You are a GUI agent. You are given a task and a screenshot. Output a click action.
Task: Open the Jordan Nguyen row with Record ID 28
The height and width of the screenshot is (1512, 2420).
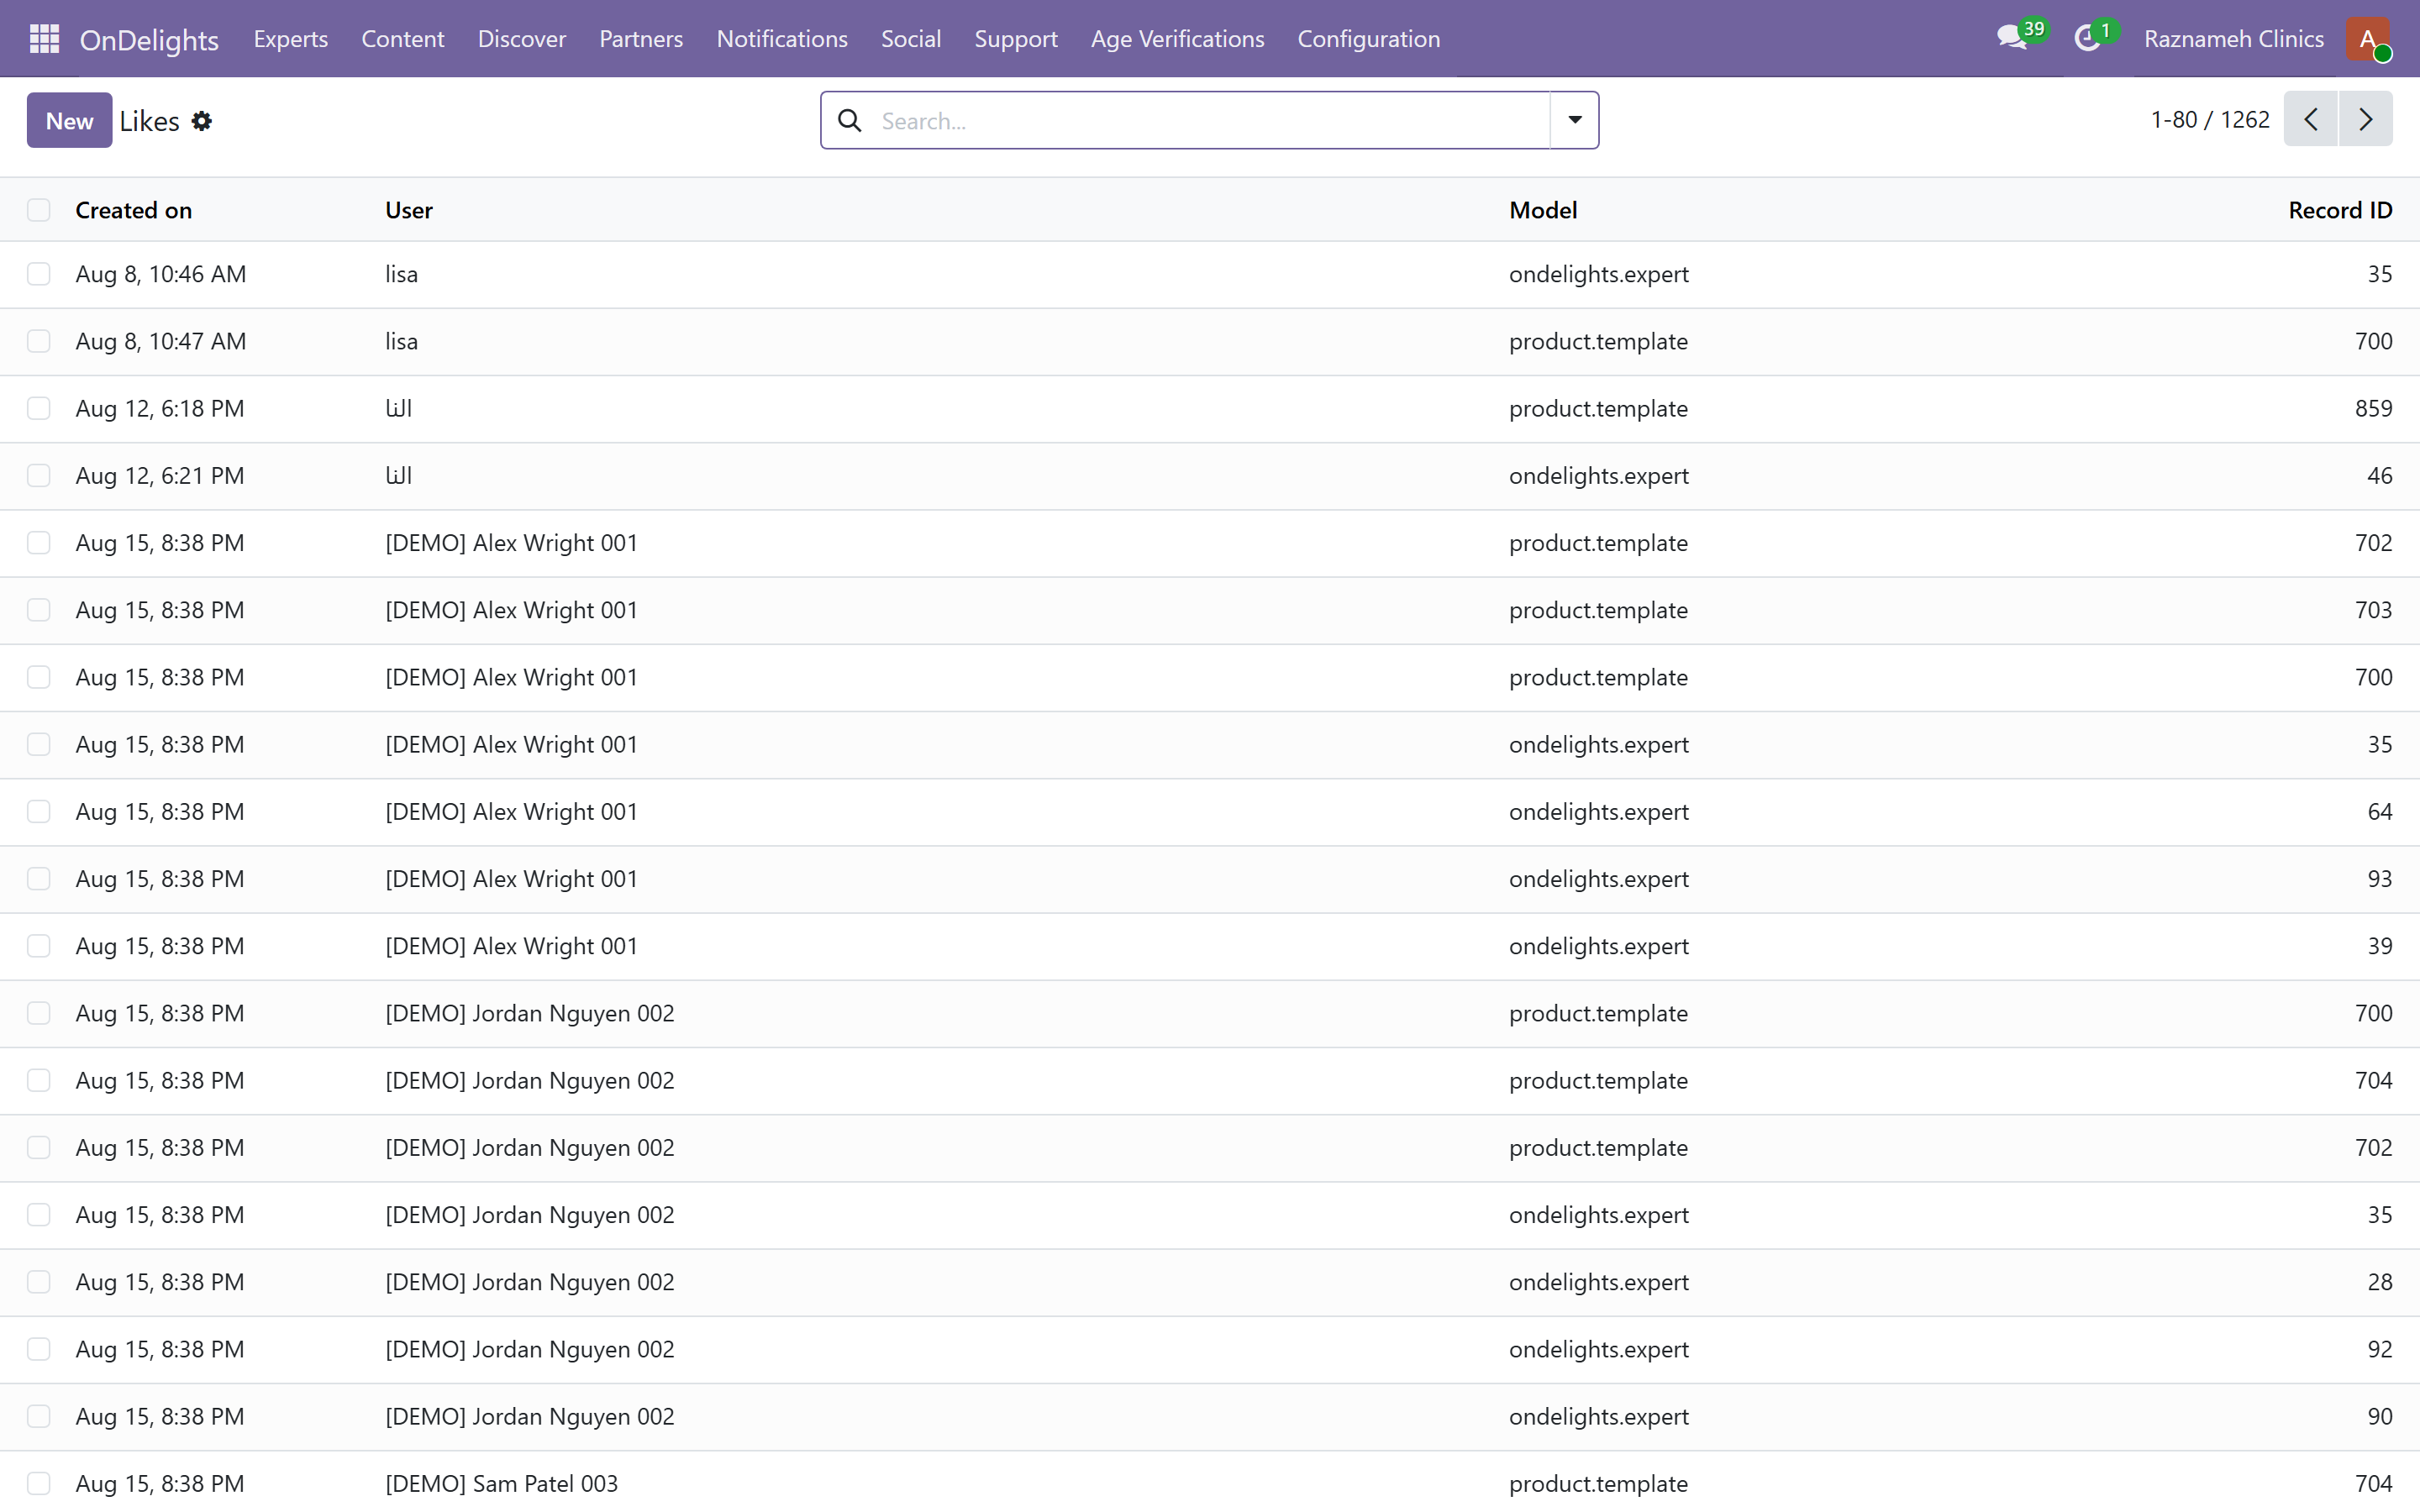(x=1210, y=1282)
